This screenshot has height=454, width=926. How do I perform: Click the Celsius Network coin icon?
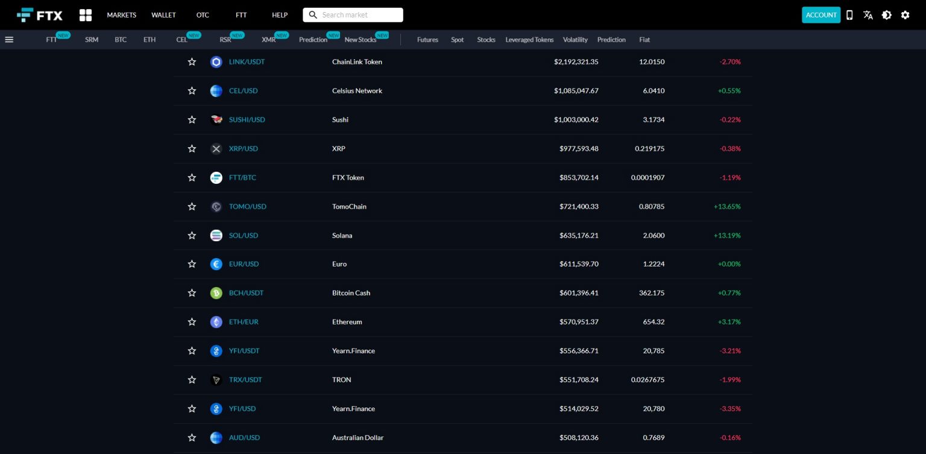216,91
